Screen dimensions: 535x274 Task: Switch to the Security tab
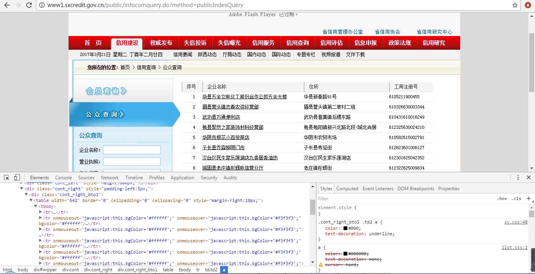[x=209, y=177]
